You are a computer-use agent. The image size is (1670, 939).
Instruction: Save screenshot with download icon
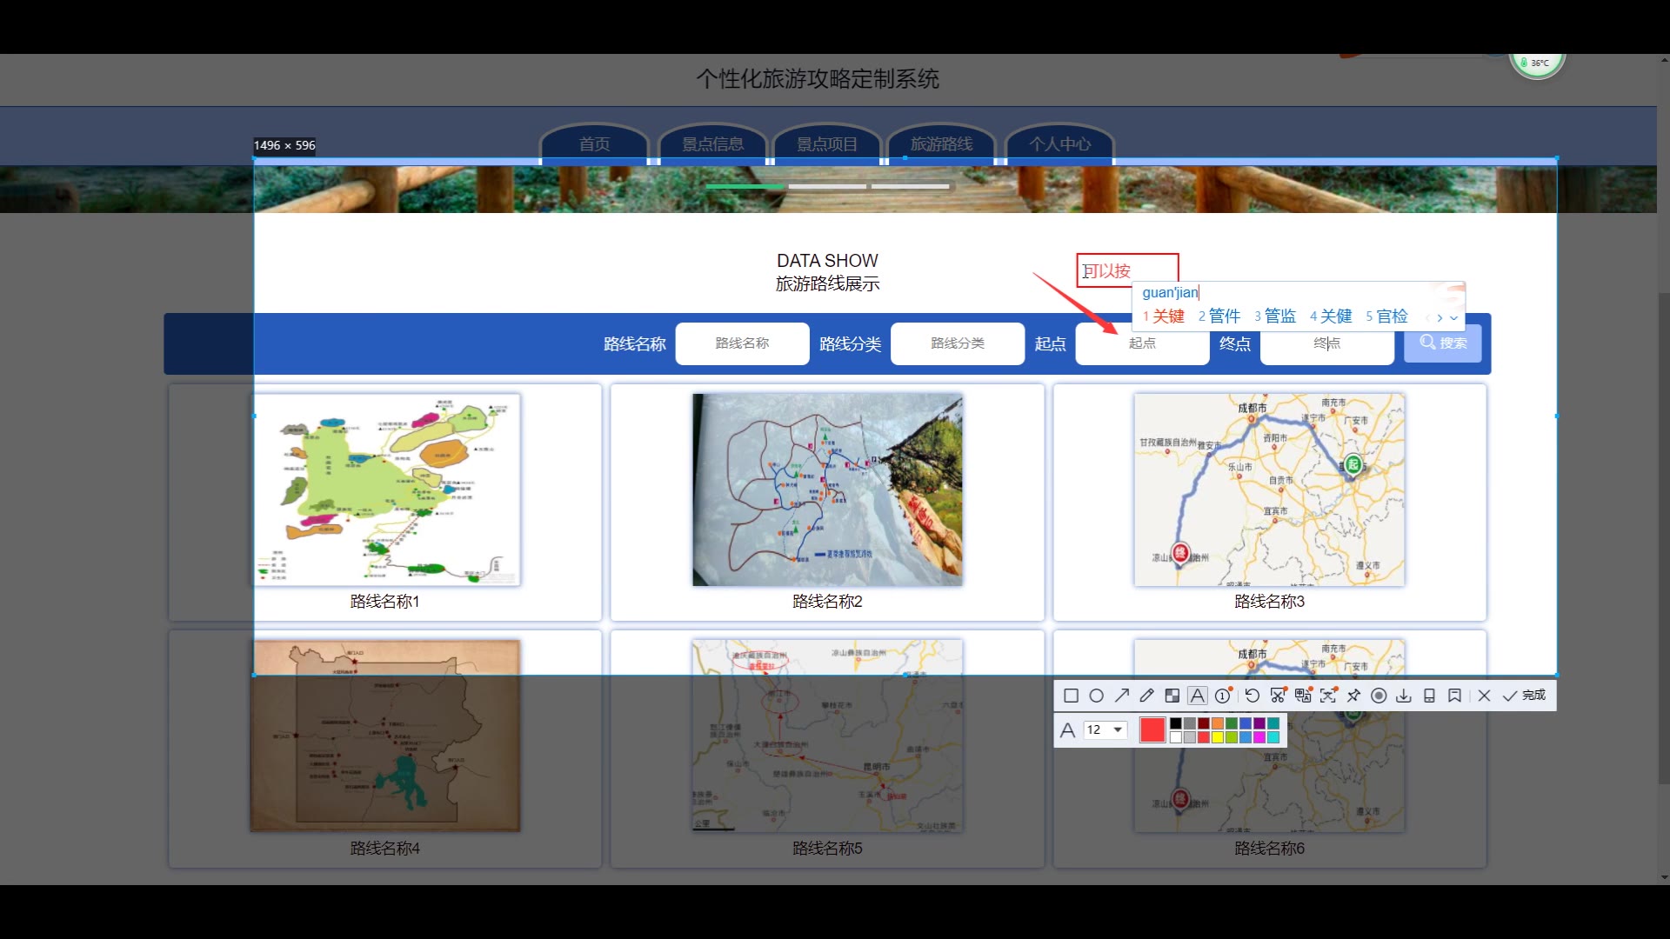(x=1404, y=696)
